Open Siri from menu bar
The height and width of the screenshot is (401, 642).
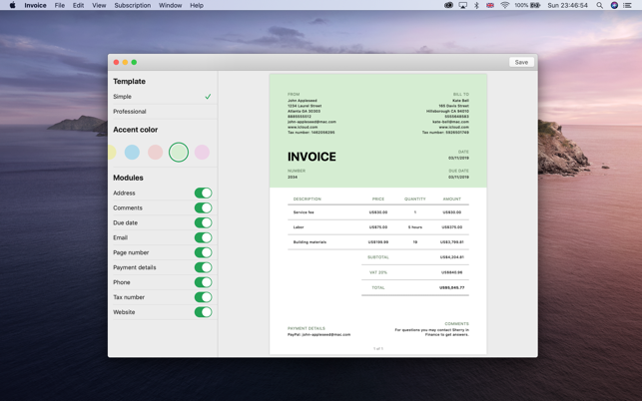point(614,5)
